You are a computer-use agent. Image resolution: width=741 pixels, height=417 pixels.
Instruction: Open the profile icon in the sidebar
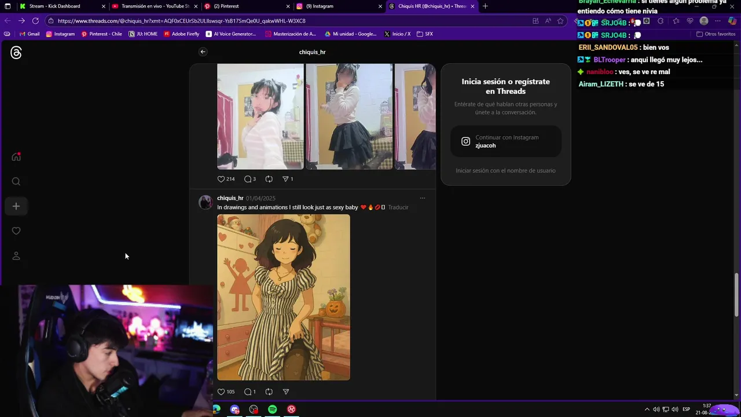(x=16, y=256)
